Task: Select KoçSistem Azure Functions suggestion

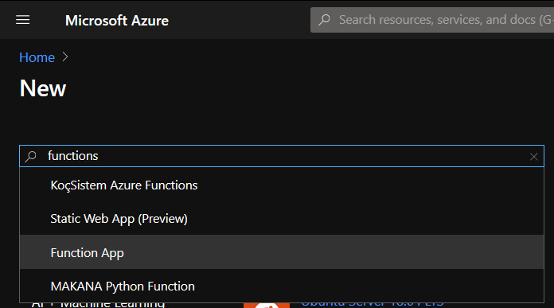Action: (x=282, y=185)
